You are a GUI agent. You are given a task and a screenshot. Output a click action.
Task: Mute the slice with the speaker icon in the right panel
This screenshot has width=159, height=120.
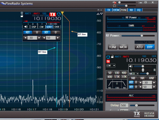[131, 66]
